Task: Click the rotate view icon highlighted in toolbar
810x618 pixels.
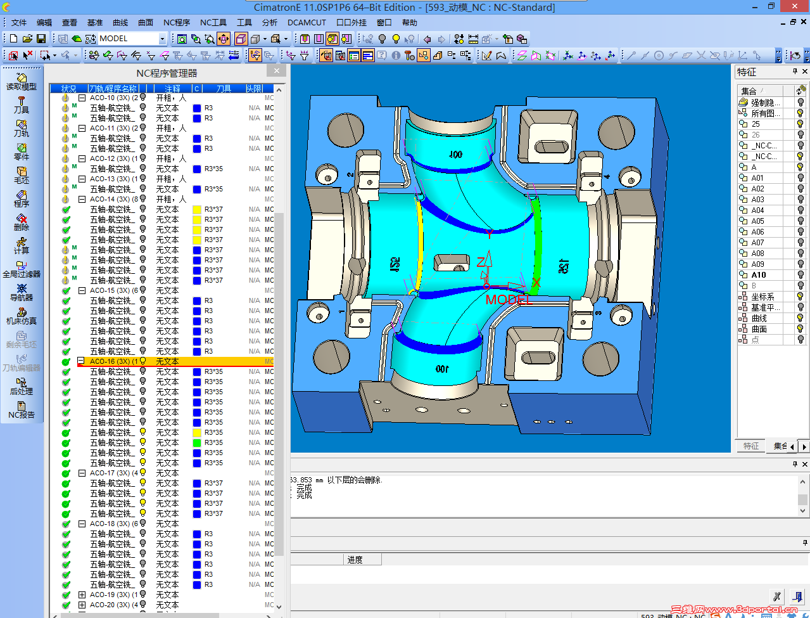Action: coord(223,39)
